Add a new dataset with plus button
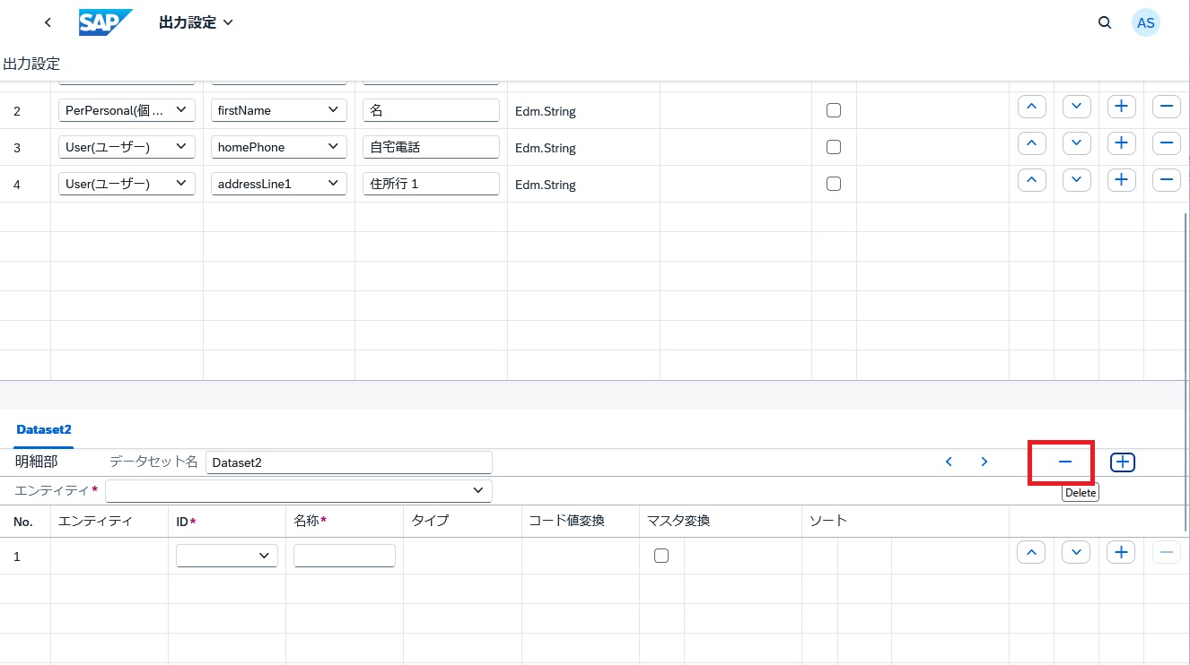Screen dimensions: 1190x665 (x=1122, y=462)
